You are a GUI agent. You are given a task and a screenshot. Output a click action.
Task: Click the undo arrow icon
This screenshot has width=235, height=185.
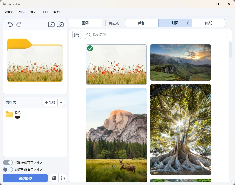[x=10, y=24]
